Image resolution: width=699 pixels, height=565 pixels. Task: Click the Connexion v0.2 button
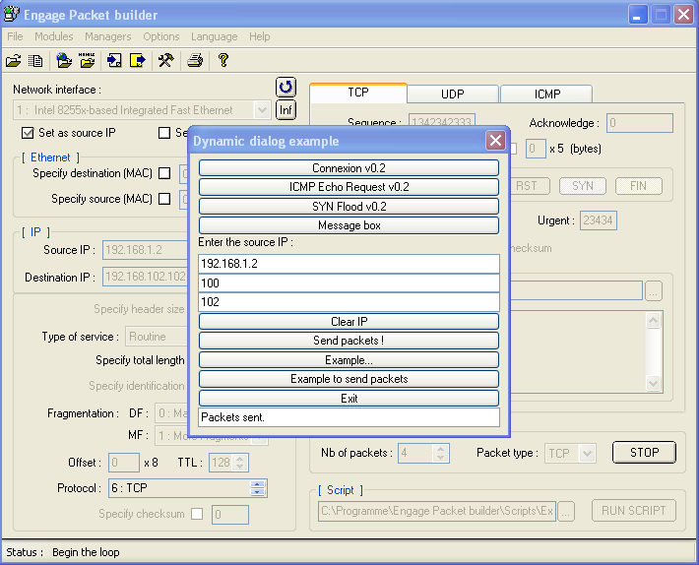[x=349, y=168]
